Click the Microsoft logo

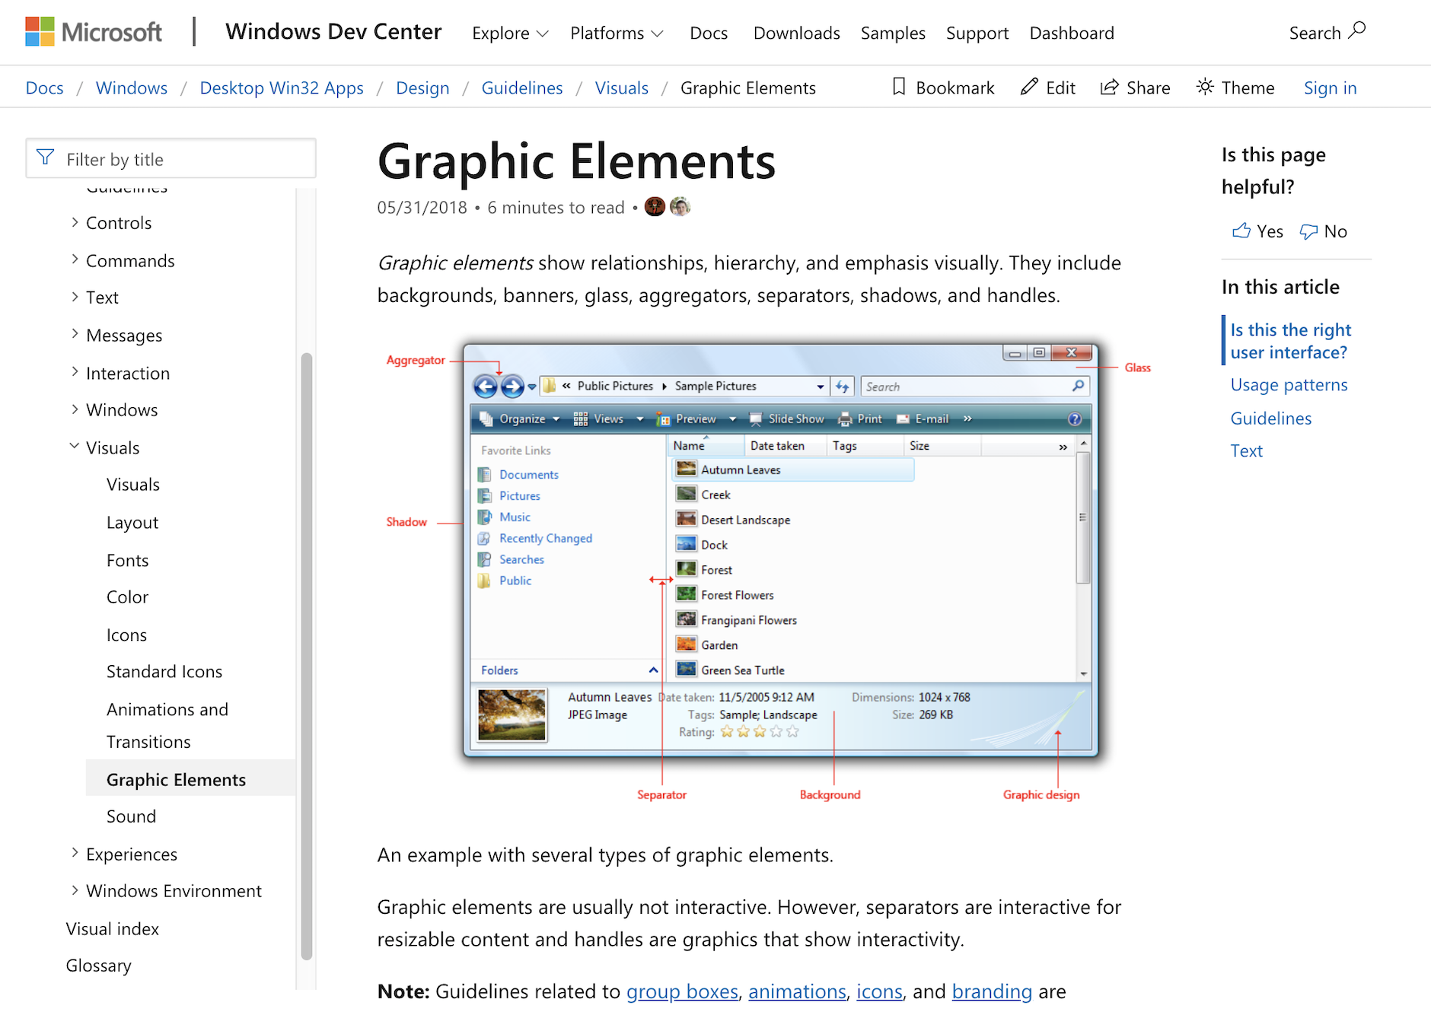pyautogui.click(x=94, y=33)
